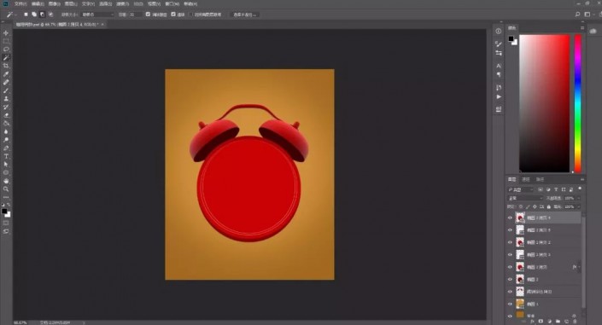Switch to the Channels tab in layers panel
Viewport: 602px width, 325px height.
[x=526, y=179]
